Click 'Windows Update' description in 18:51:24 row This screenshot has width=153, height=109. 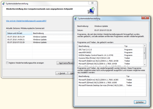point(40,37)
